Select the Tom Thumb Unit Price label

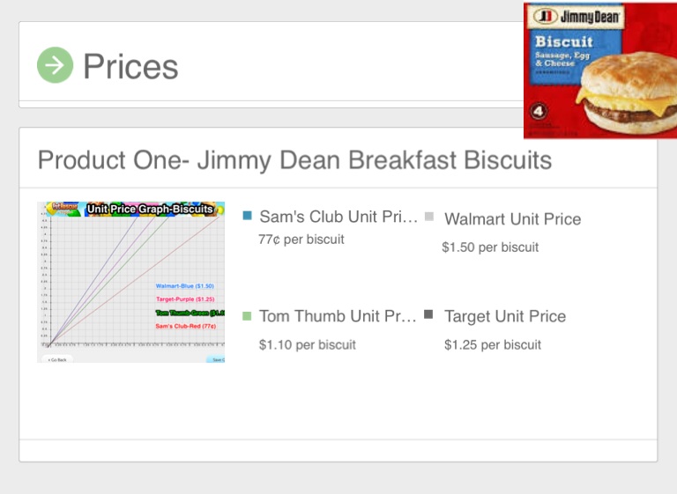coord(338,316)
